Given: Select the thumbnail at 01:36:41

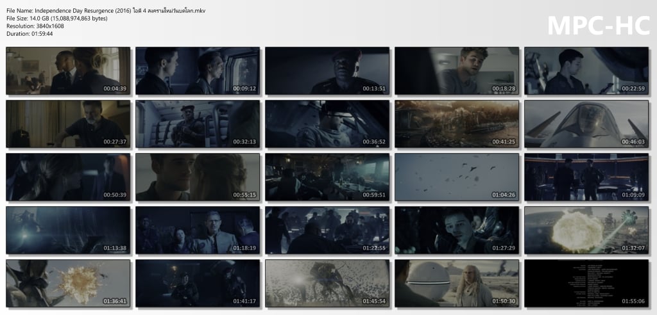Looking at the screenshot, I should click(x=68, y=283).
